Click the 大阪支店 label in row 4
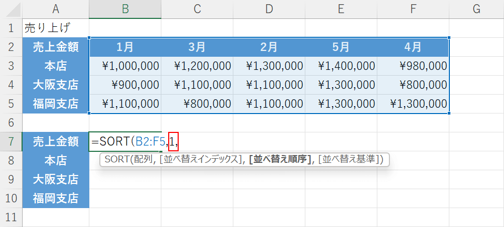Screen dimensions: 504x227 tap(56, 85)
